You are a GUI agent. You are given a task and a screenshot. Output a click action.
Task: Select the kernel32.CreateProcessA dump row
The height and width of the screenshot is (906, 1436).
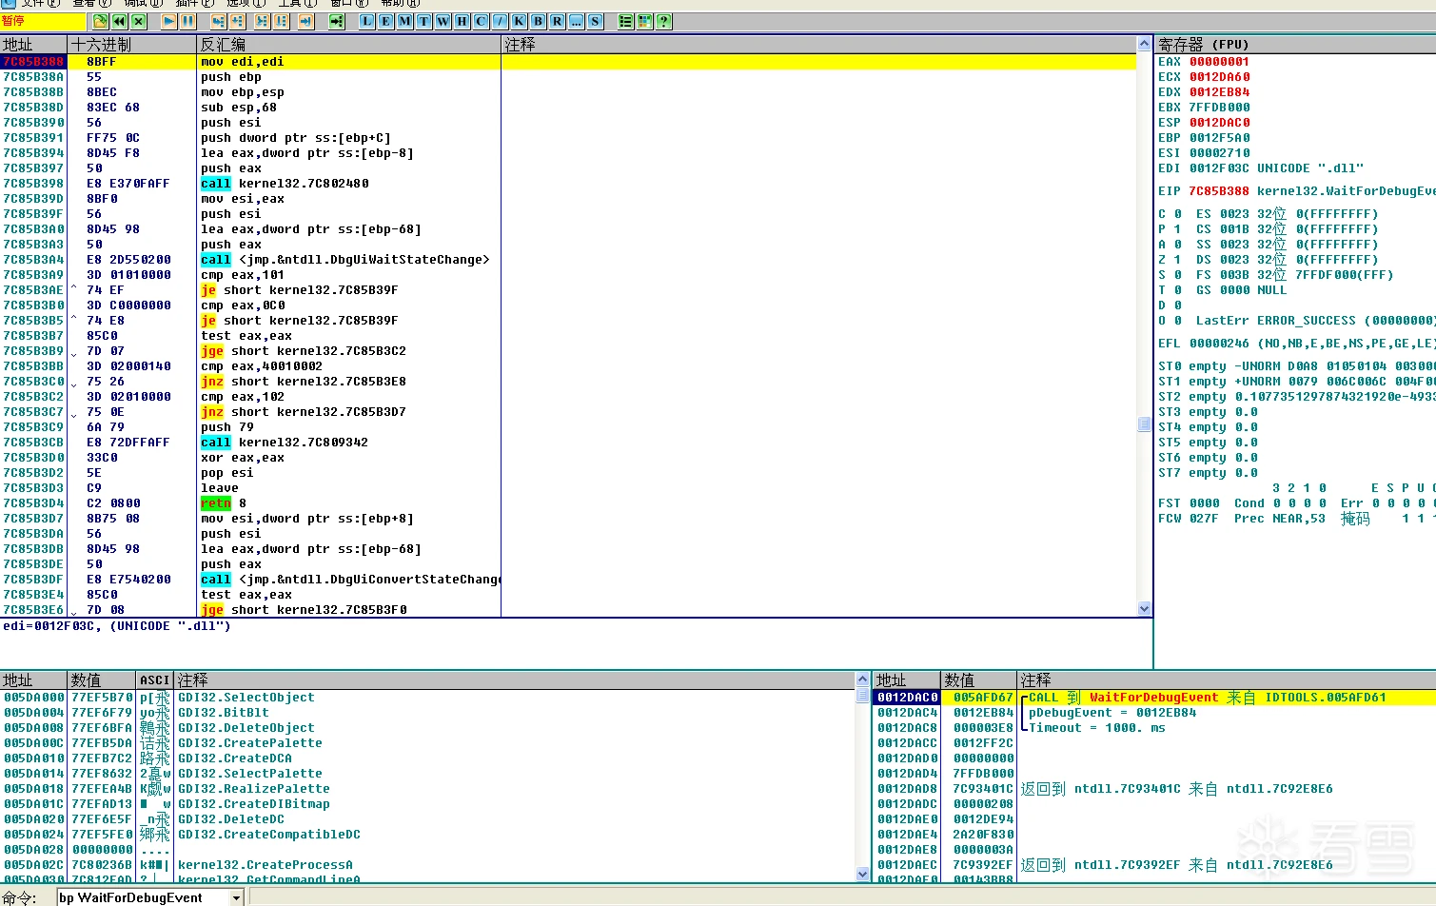(428, 865)
